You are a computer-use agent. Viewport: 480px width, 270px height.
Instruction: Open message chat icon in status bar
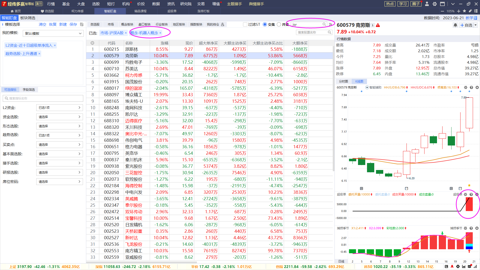[x=469, y=266]
